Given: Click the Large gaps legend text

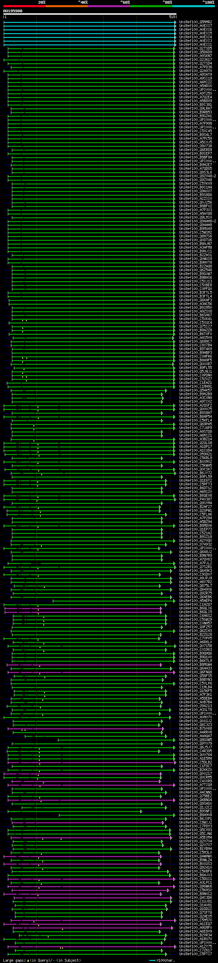Looking at the screenshot, I should tap(42, 960).
